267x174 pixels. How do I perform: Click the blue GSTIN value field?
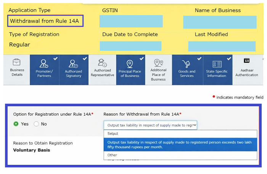coord(131,21)
